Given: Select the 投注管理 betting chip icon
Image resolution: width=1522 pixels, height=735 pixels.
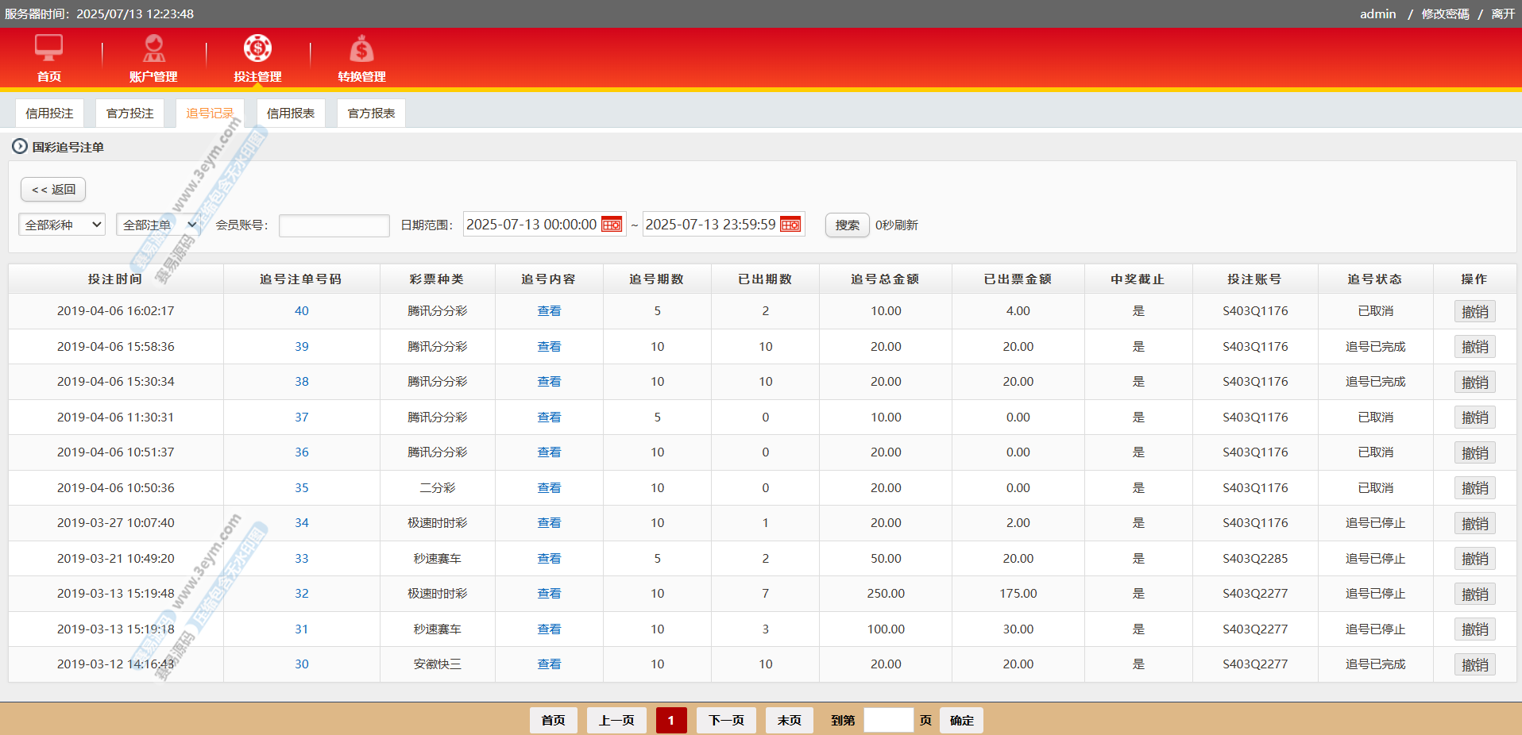Looking at the screenshot, I should 257,49.
